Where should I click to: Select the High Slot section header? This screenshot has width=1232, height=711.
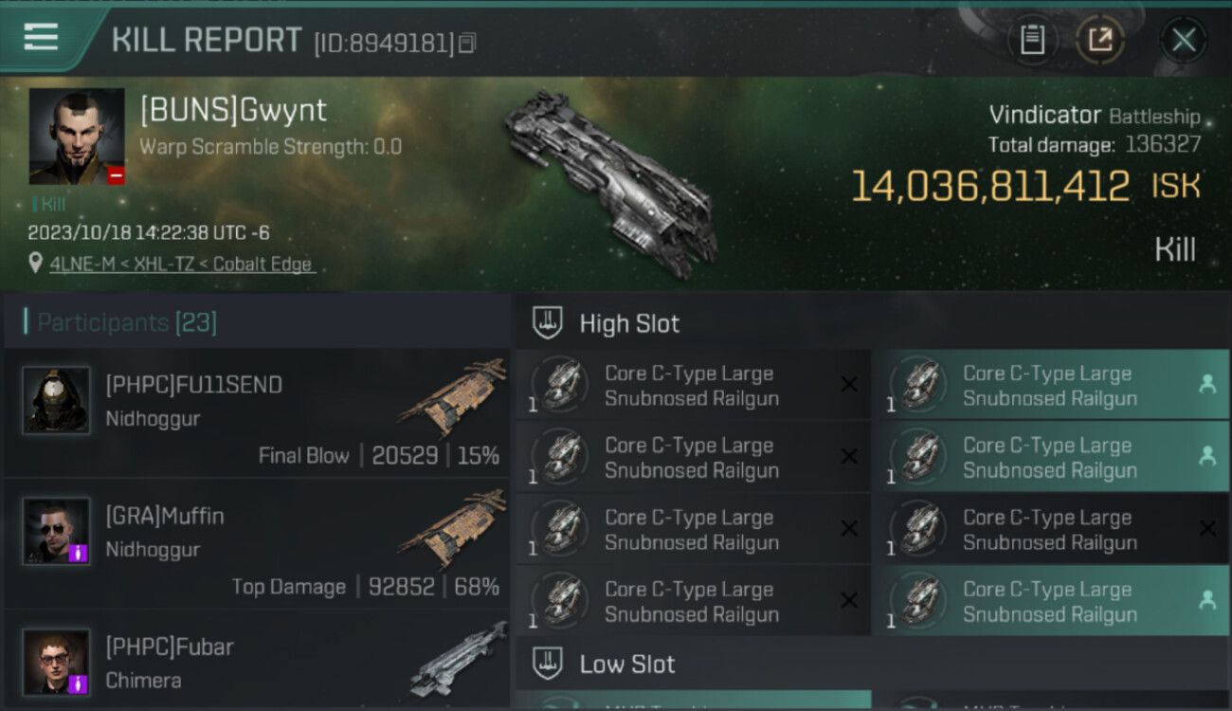tap(873, 323)
